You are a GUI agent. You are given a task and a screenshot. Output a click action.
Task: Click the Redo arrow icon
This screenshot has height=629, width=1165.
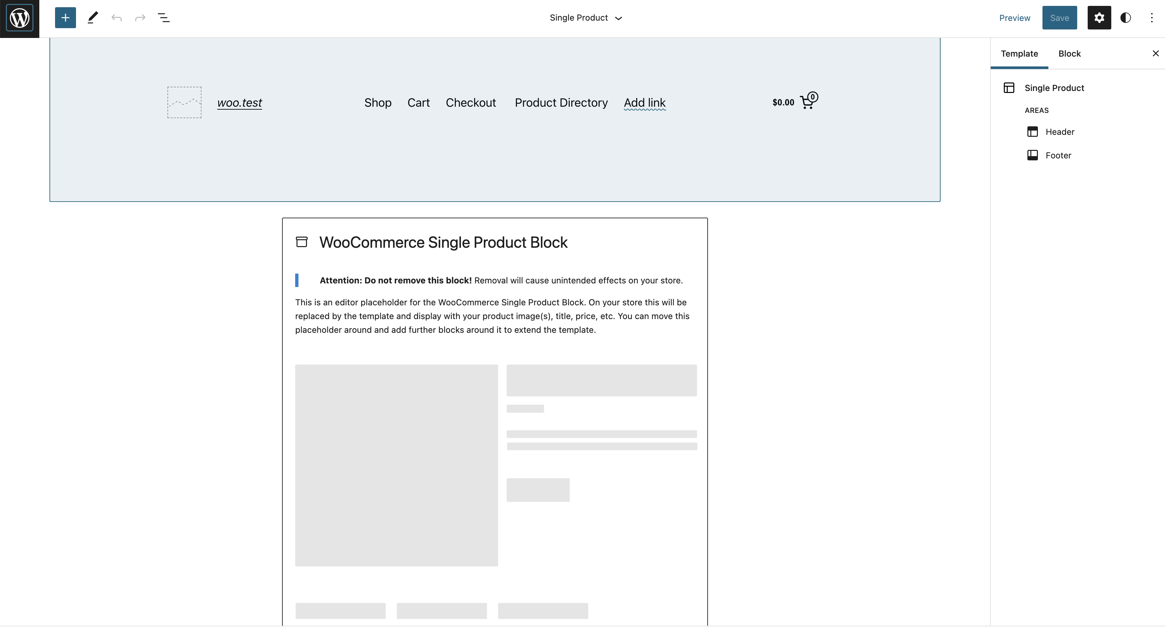pyautogui.click(x=140, y=18)
